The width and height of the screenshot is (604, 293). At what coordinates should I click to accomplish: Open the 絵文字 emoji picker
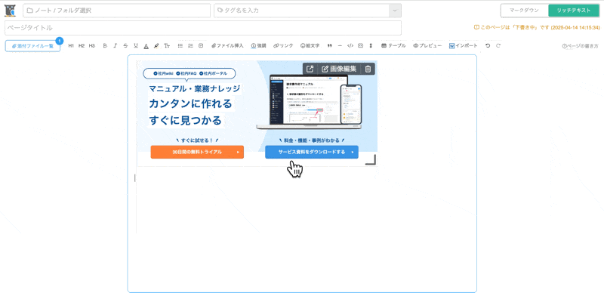click(310, 45)
